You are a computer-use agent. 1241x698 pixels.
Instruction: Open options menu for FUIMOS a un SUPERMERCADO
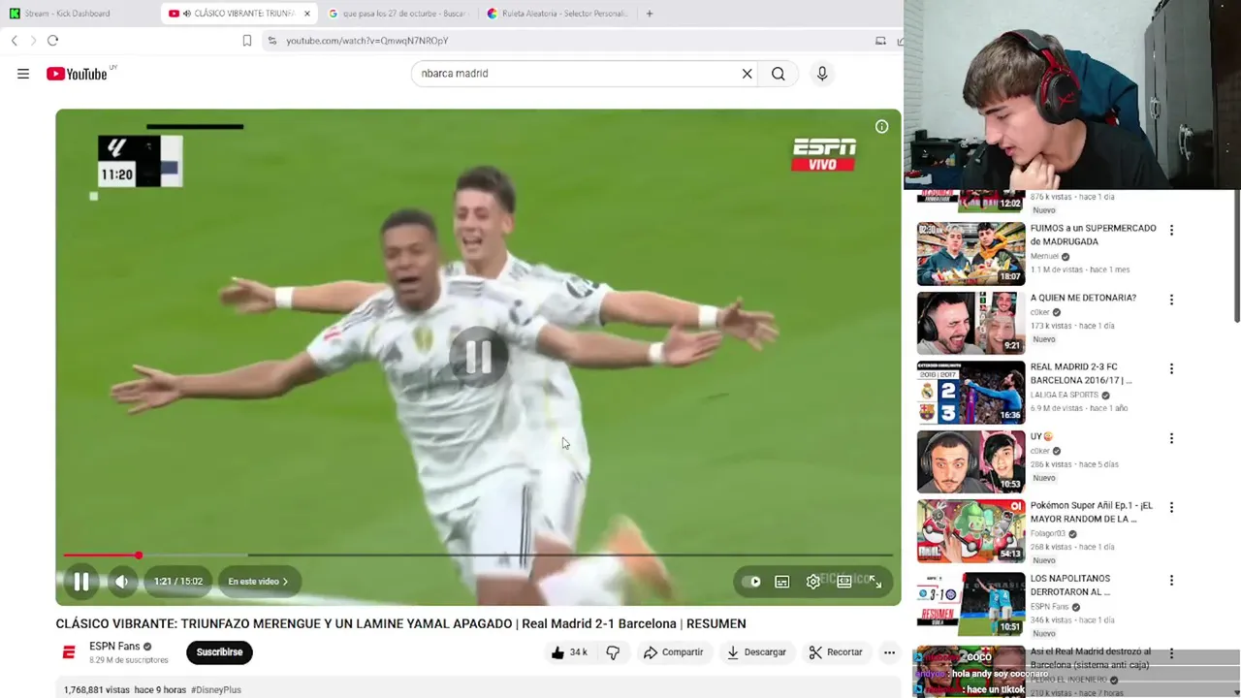pyautogui.click(x=1171, y=231)
